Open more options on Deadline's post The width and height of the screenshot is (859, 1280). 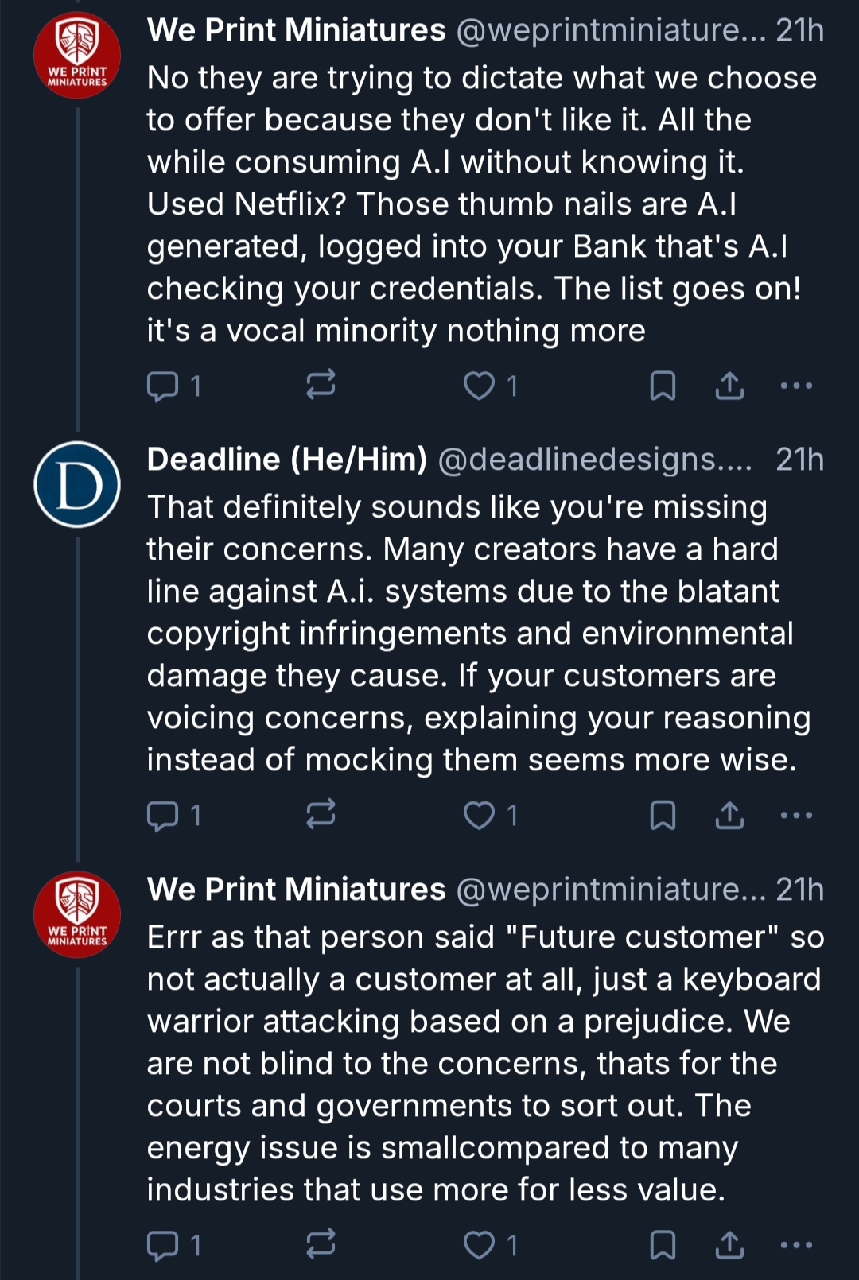point(796,816)
